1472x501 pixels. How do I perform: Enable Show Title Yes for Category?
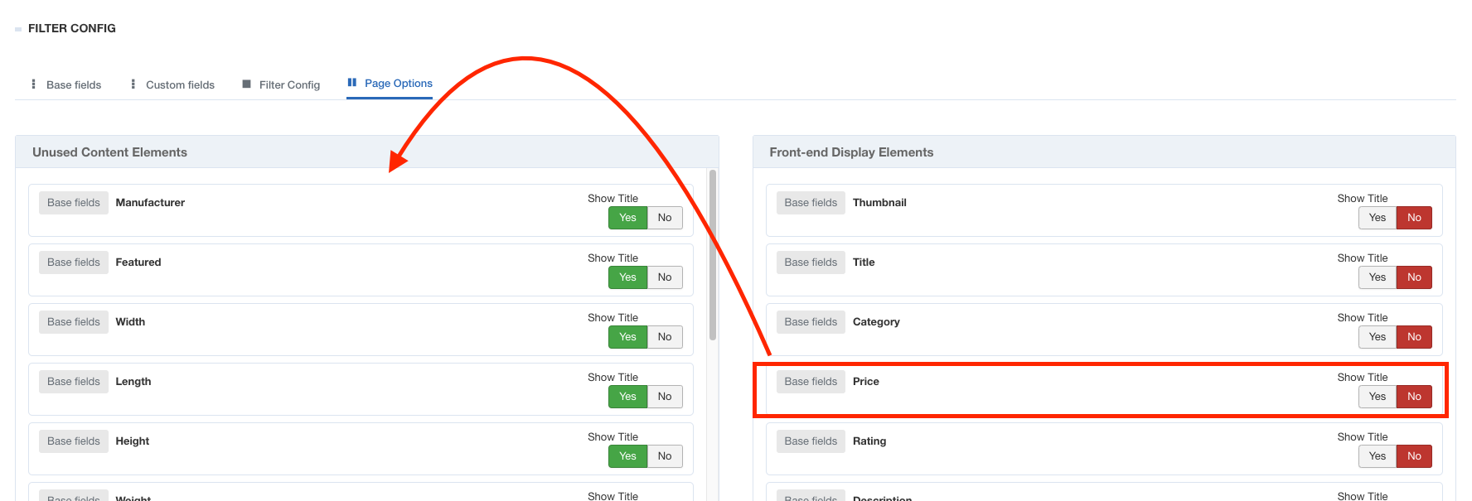point(1377,337)
